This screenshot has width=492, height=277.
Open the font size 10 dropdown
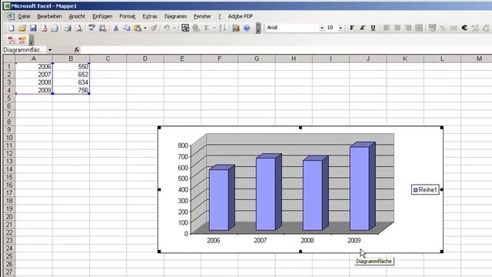341,28
